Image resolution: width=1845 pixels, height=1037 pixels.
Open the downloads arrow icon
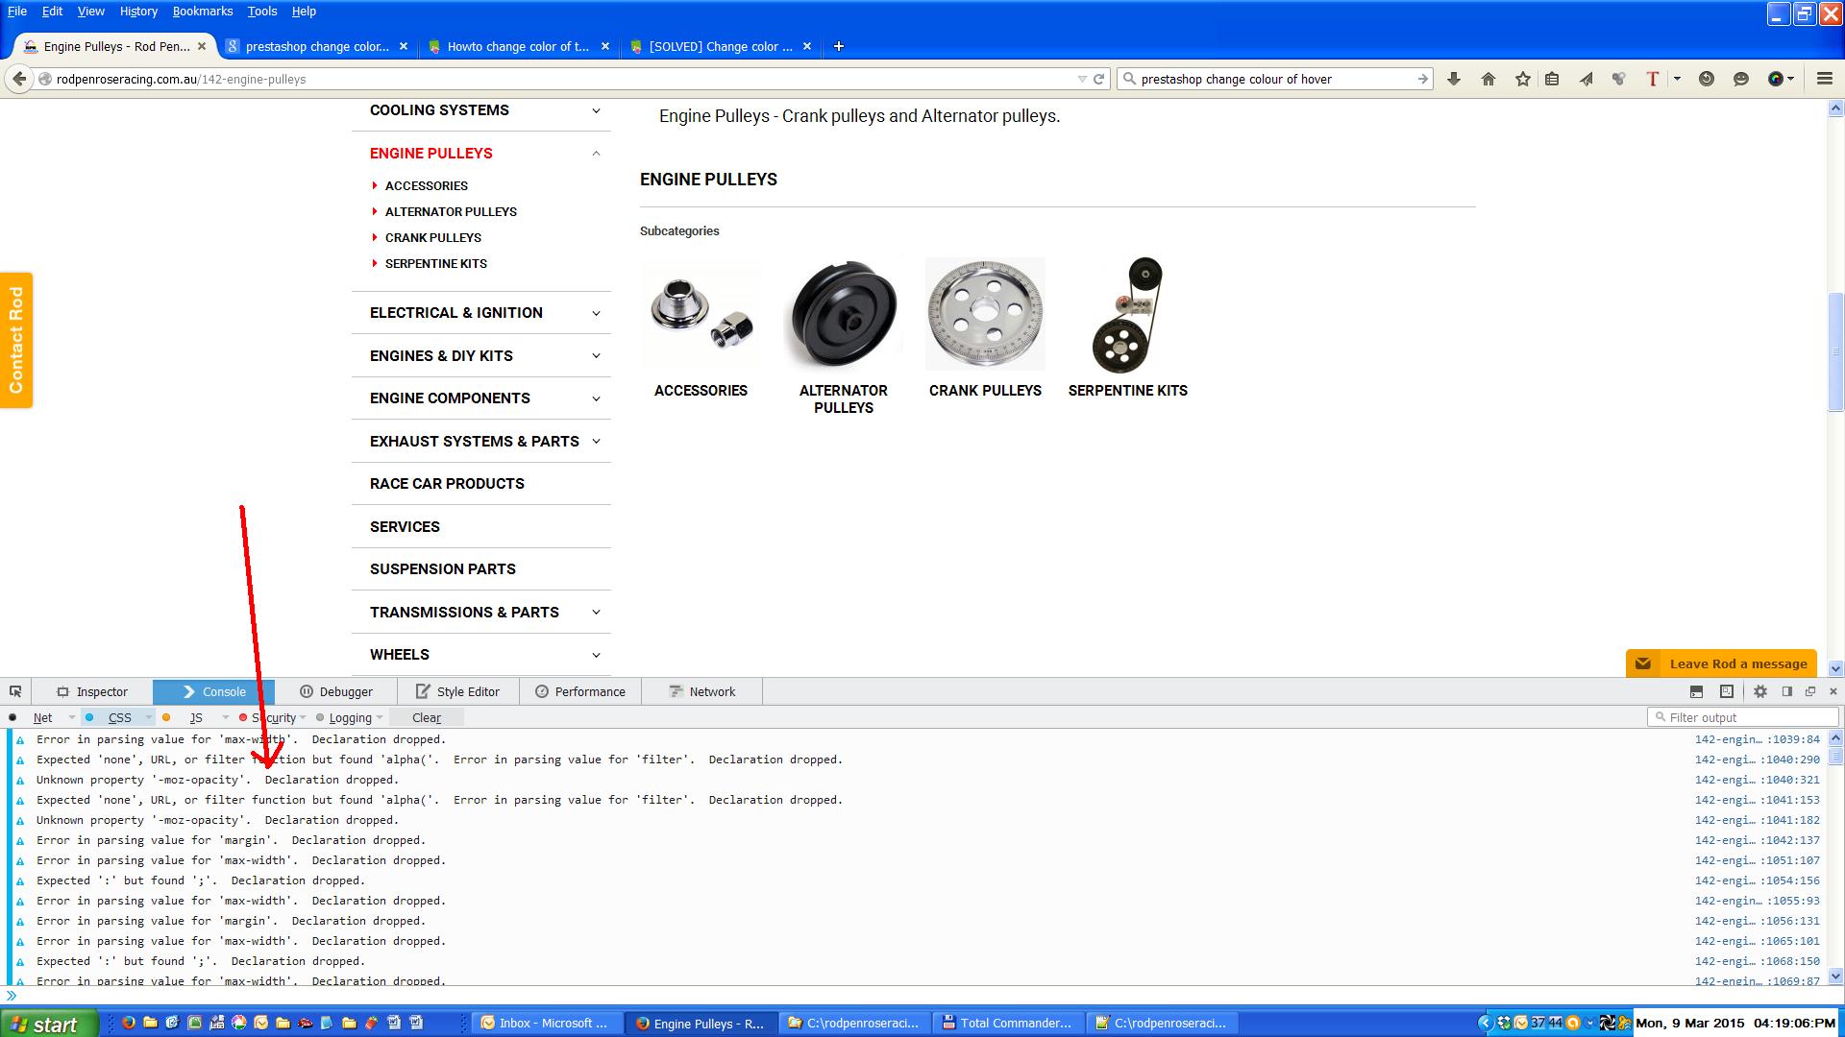point(1454,79)
